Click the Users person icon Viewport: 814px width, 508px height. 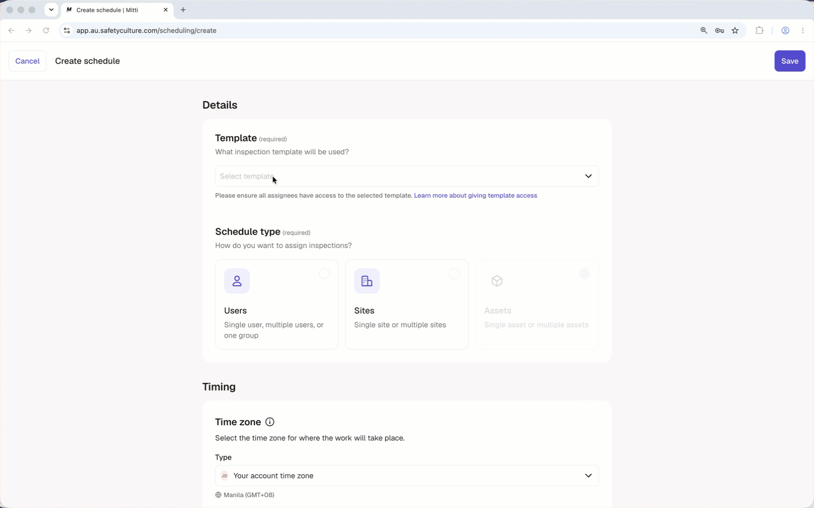coord(237,281)
